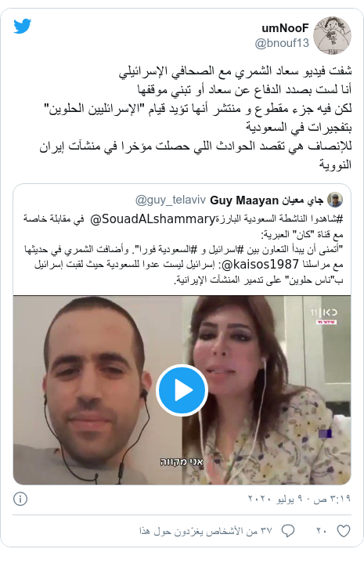
Task: Click the umNooF display name
Action: [x=286, y=28]
